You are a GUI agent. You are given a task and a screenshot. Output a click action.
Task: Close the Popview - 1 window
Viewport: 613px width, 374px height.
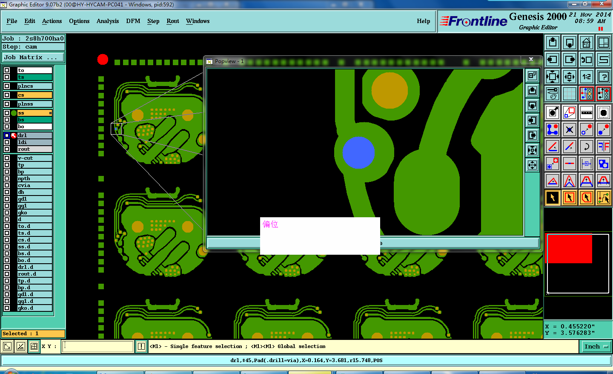(531, 60)
